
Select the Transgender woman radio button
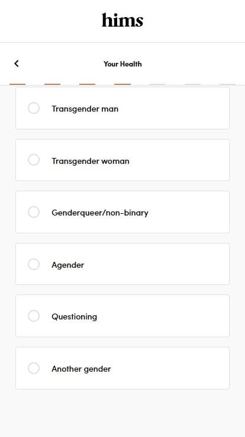point(34,160)
